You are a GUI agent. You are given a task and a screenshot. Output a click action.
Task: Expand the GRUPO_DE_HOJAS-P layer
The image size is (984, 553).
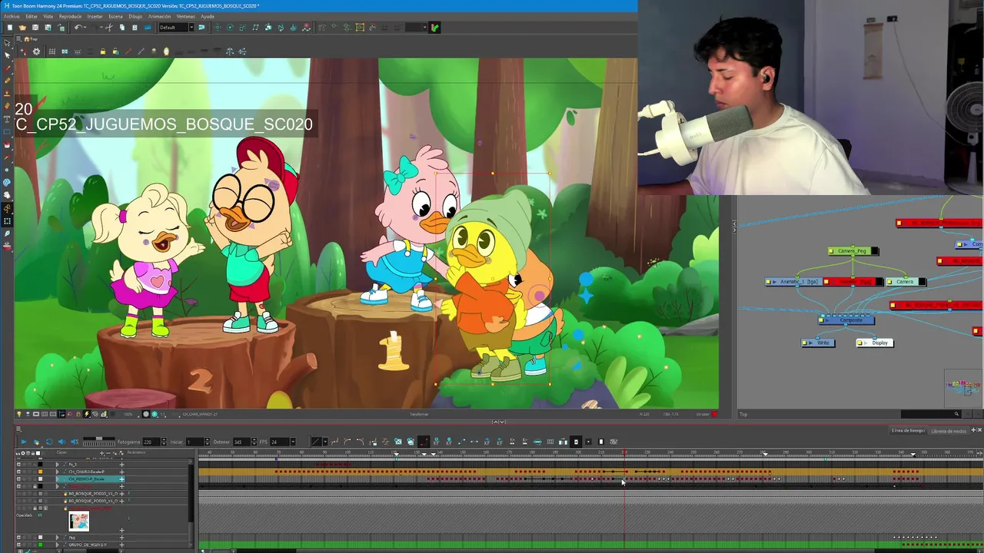tap(57, 545)
